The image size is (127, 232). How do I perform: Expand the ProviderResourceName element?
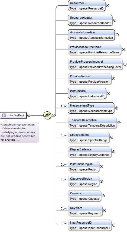click(x=123, y=50)
